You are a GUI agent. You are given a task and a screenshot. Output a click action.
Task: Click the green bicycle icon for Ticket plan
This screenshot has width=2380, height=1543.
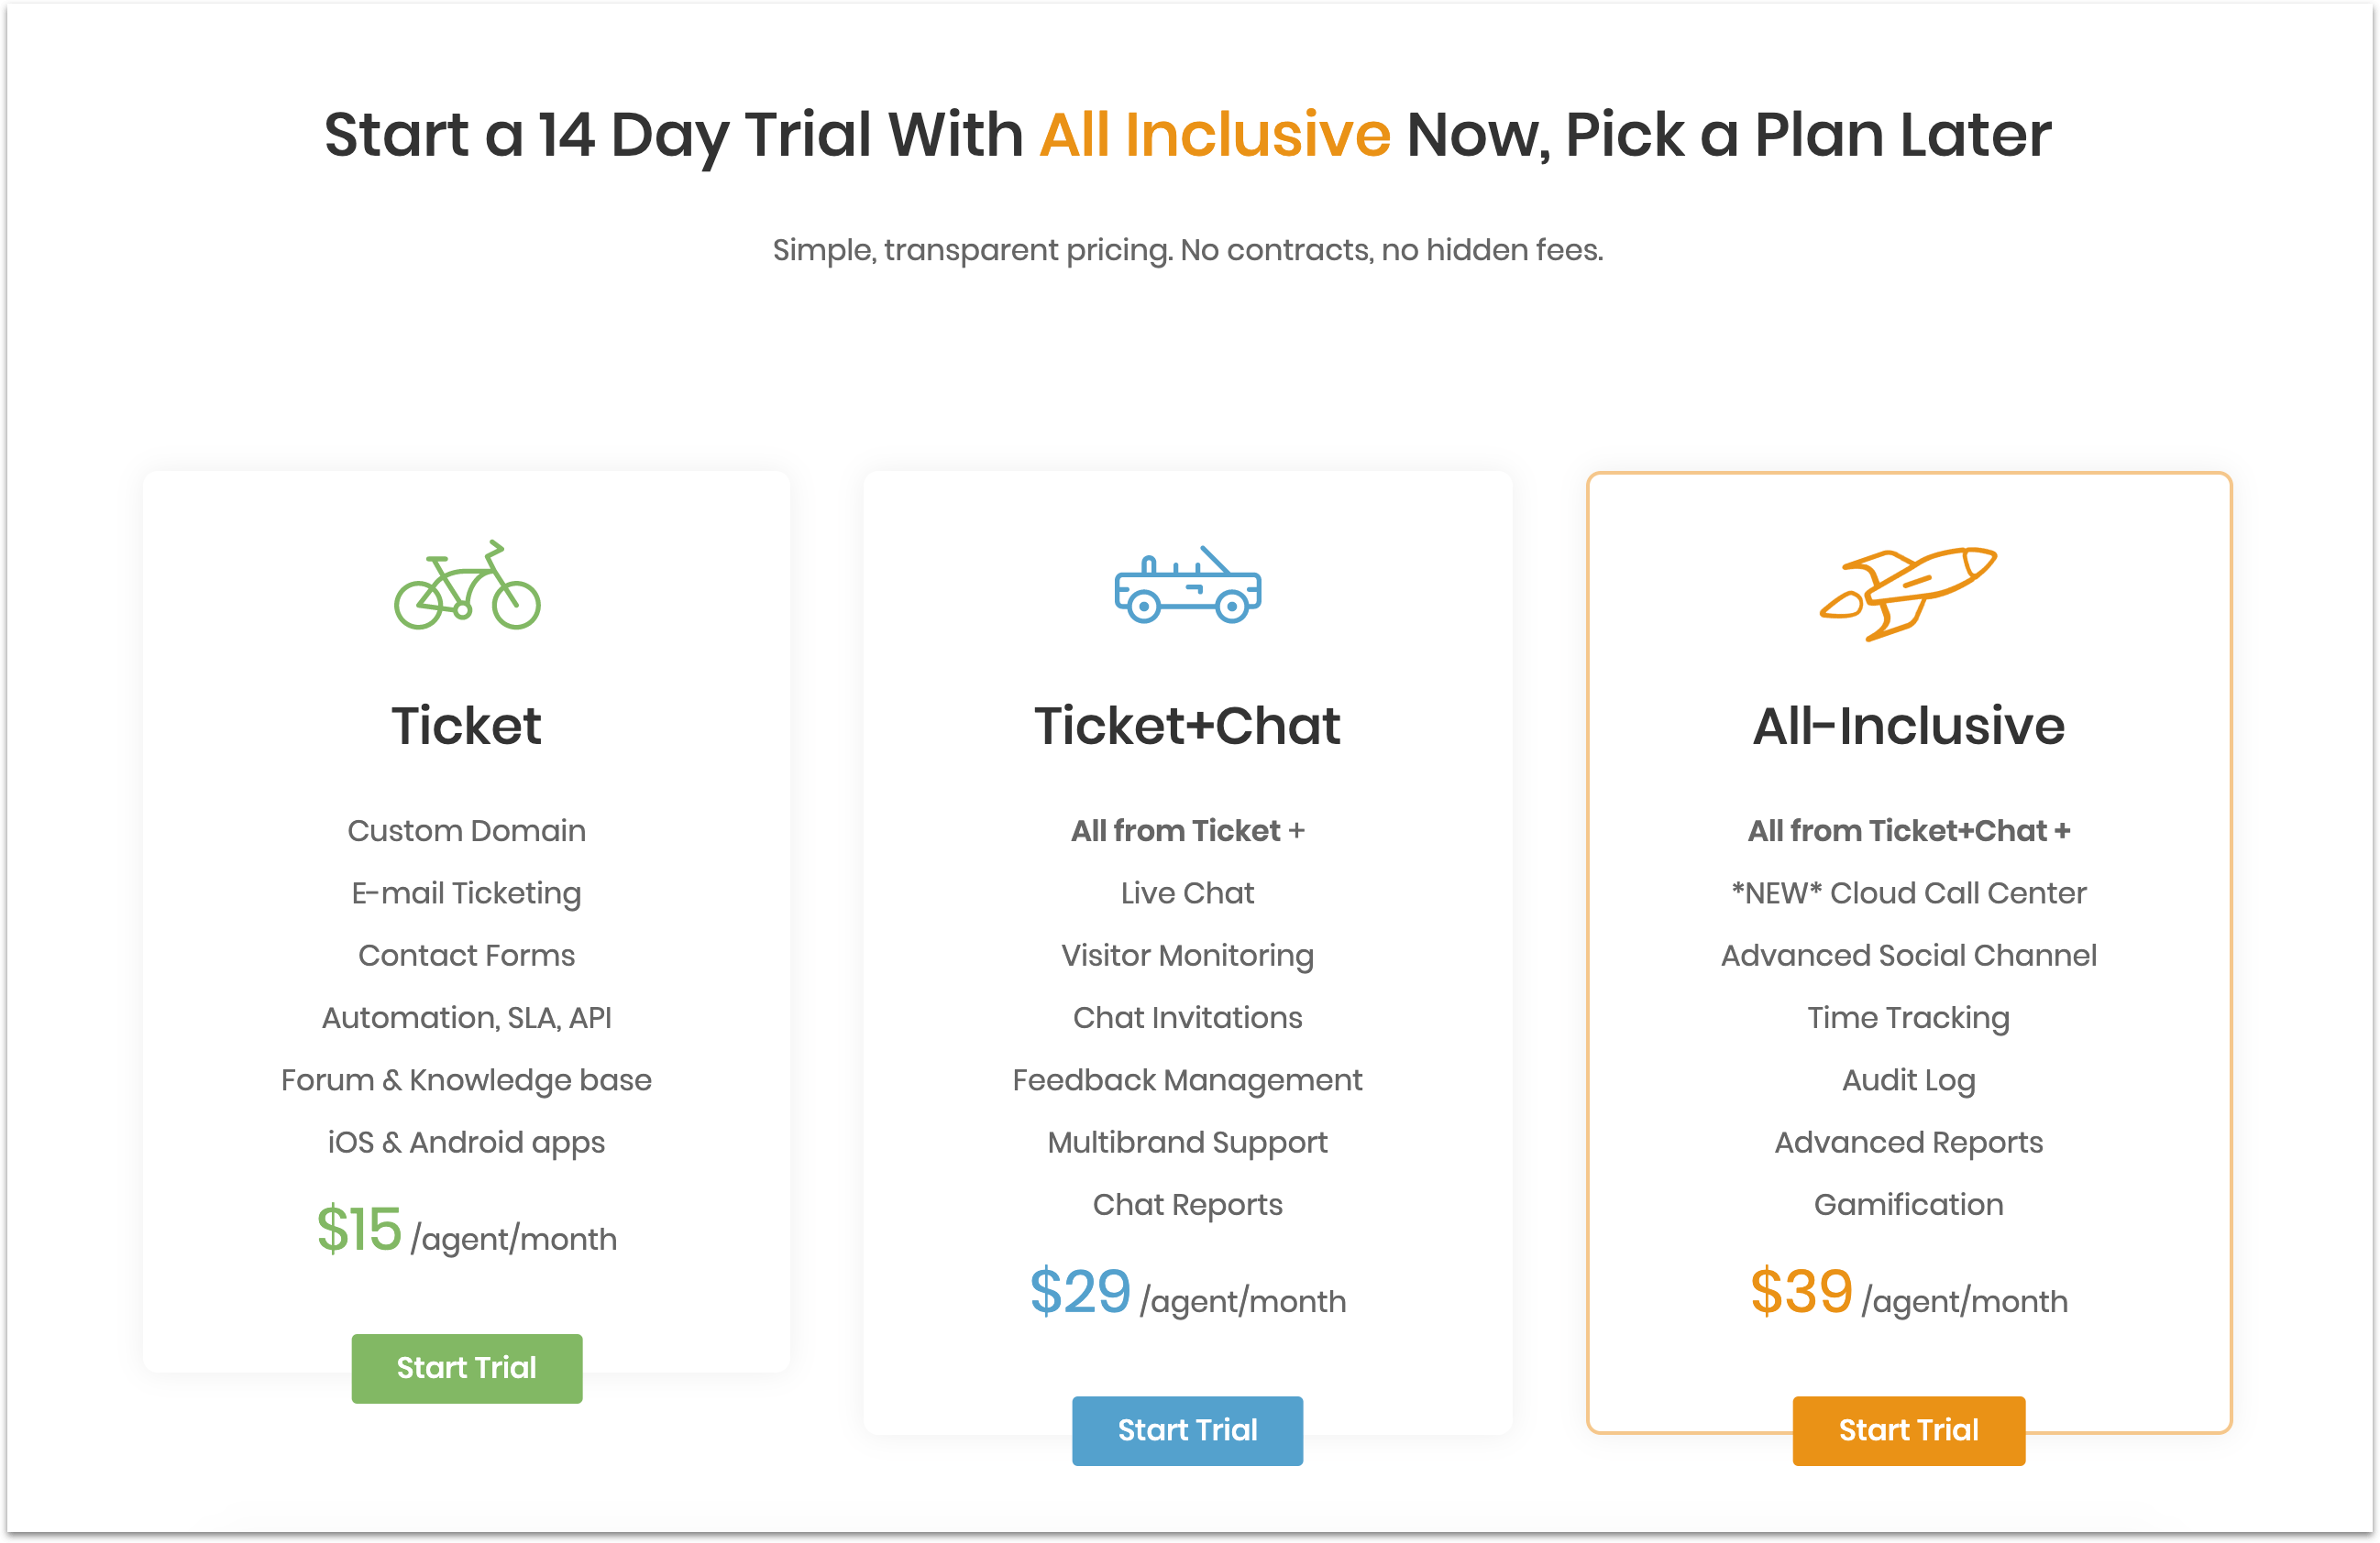pyautogui.click(x=467, y=585)
